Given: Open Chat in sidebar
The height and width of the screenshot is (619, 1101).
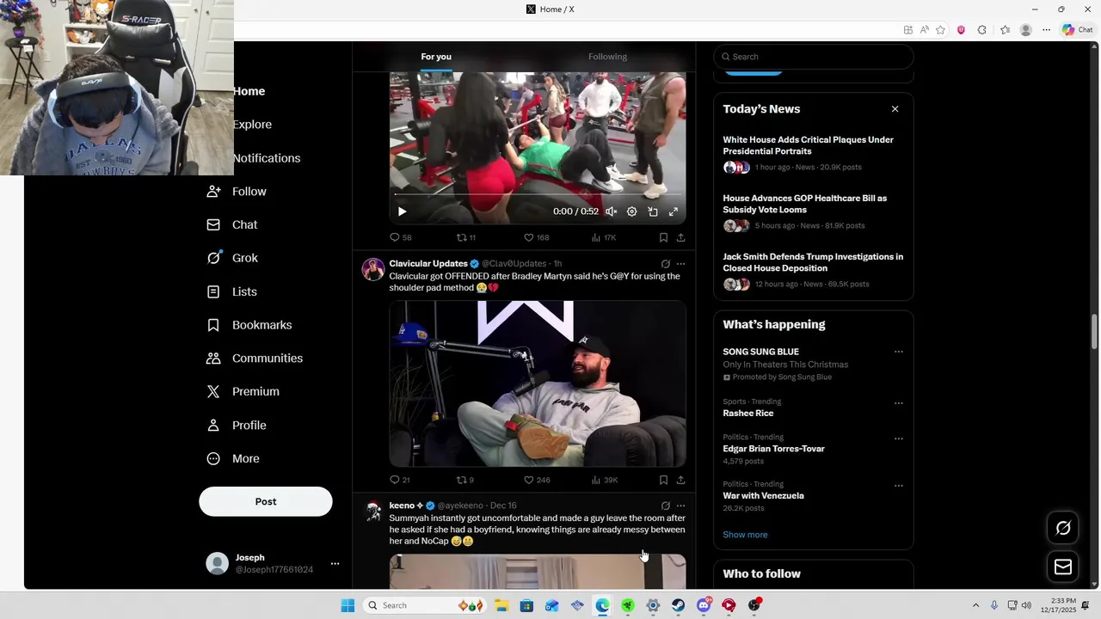Looking at the screenshot, I should click(x=232, y=224).
